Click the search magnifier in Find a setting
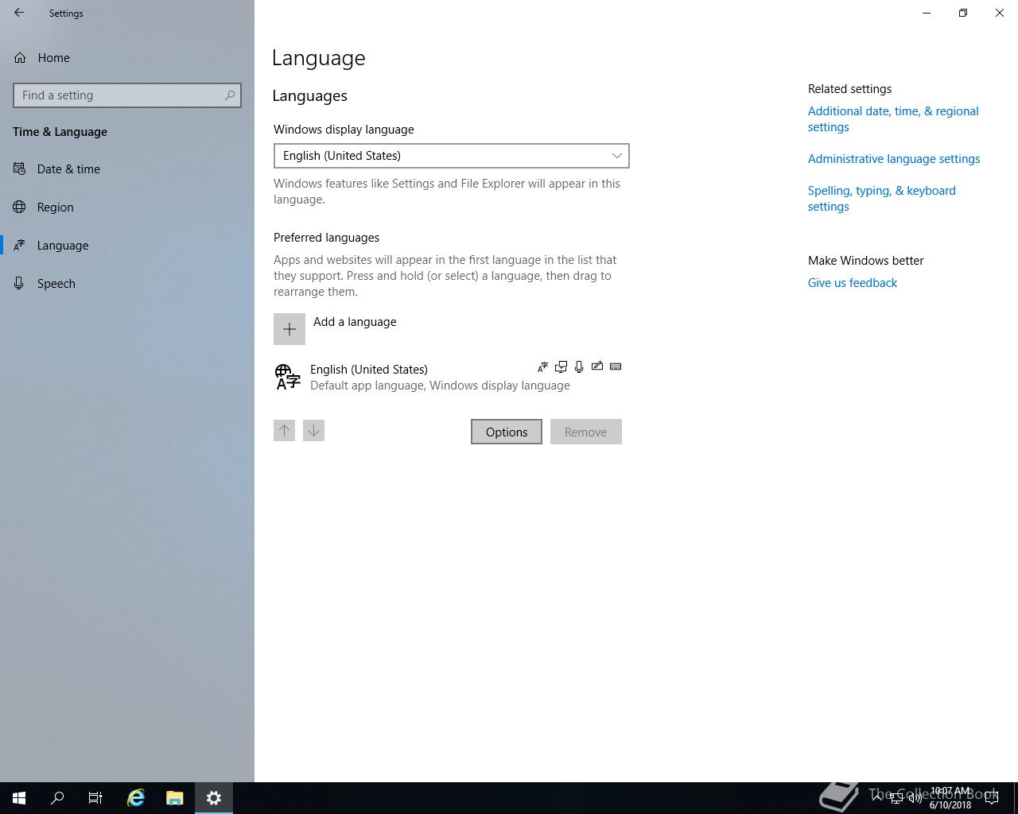The height and width of the screenshot is (814, 1018). (x=230, y=95)
